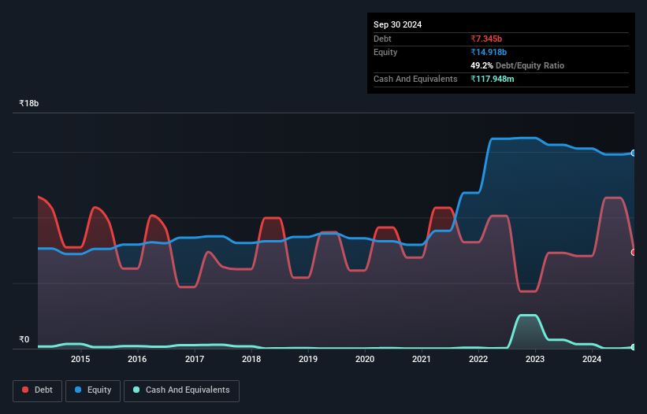Click the 2023 x-axis label
The width and height of the screenshot is (647, 414).
(x=535, y=359)
